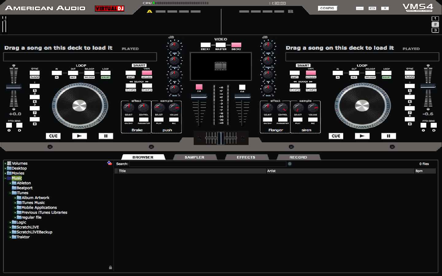Activate the Flanger effect on the right deck
The image size is (442, 276).
267,120
